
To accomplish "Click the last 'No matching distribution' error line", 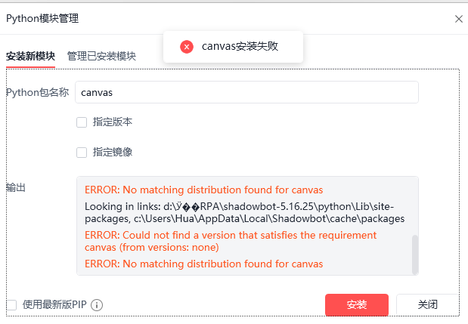I will tap(204, 264).
